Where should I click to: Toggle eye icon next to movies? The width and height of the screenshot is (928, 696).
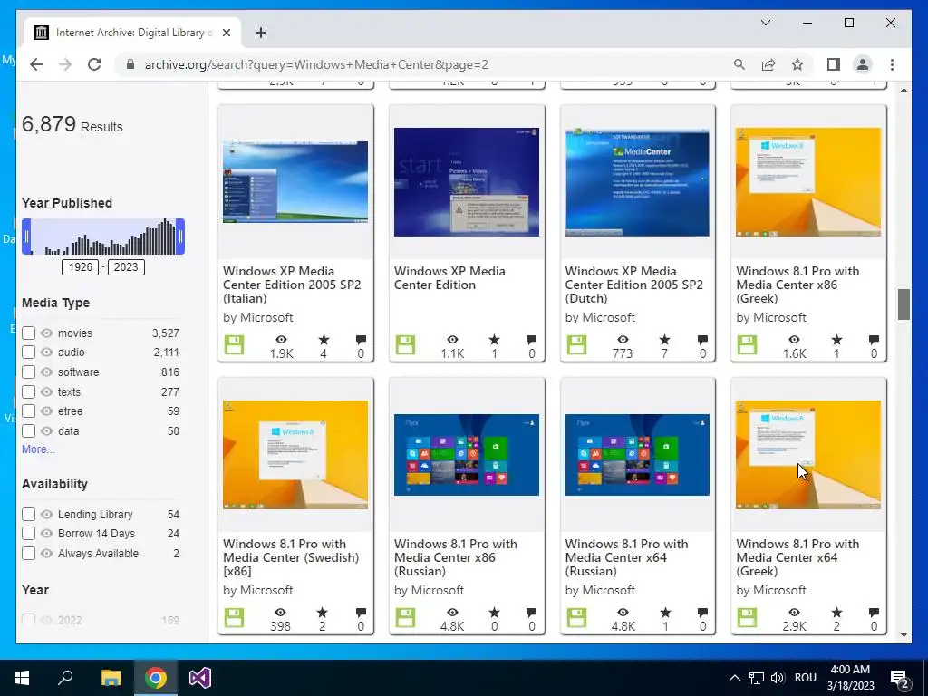click(x=47, y=333)
